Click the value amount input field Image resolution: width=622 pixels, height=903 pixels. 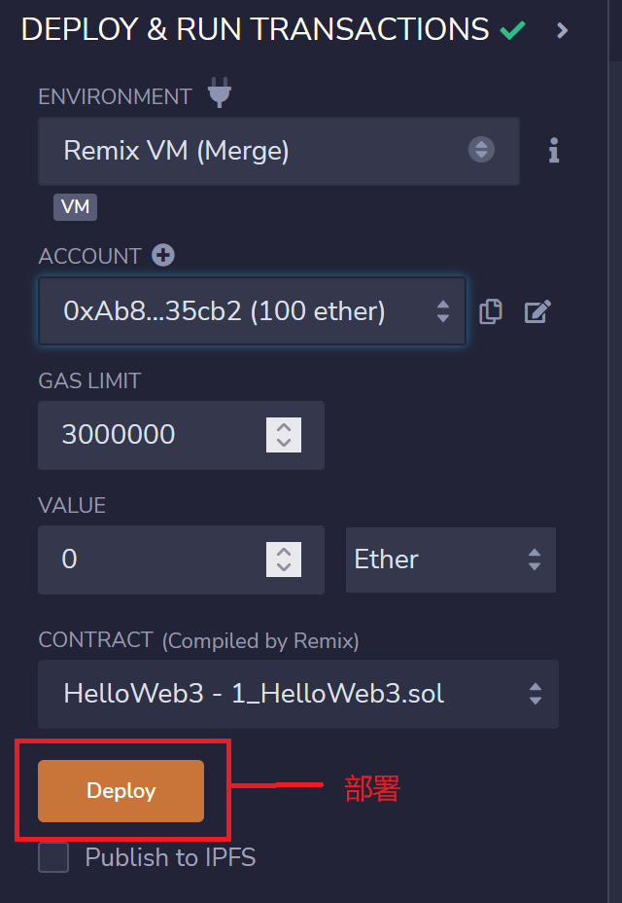click(x=155, y=560)
